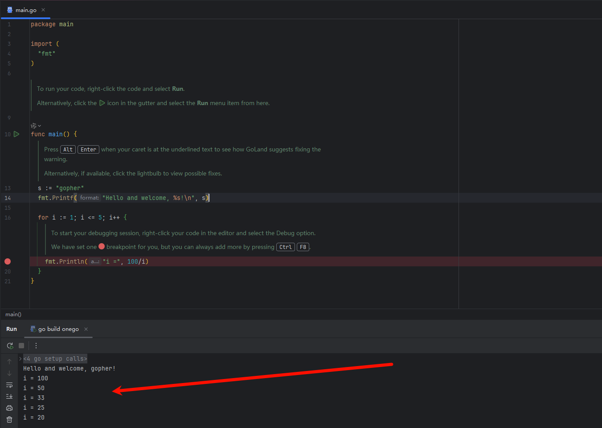Expand the folded '4 go setup calls' line

[20, 359]
